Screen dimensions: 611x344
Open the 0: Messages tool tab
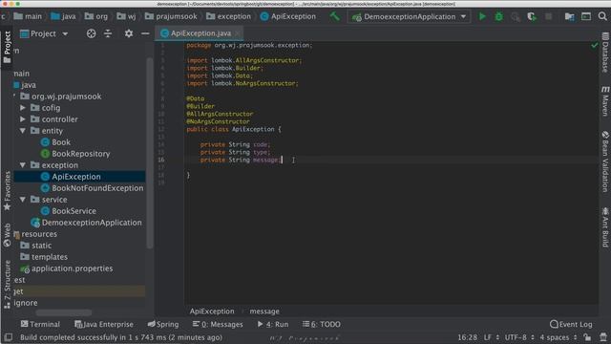click(218, 324)
